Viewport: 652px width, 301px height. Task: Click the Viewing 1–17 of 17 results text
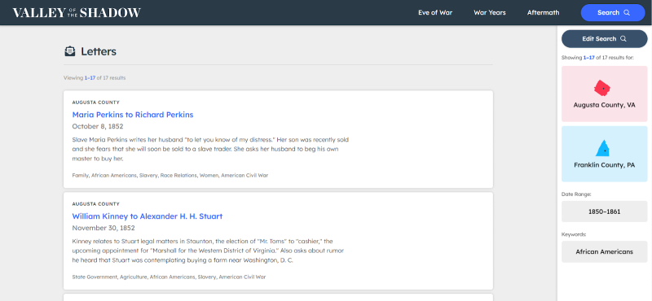[x=95, y=77]
